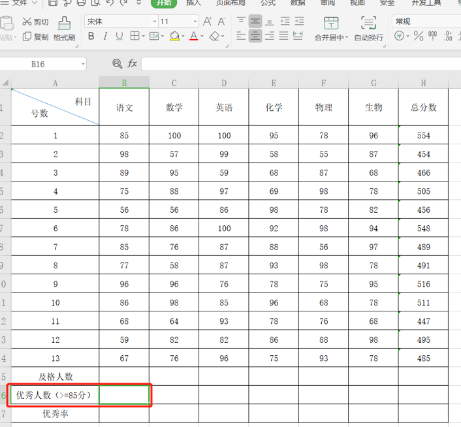This screenshot has width=461, height=427.
Task: Toggle align text right
Action: coord(269,36)
